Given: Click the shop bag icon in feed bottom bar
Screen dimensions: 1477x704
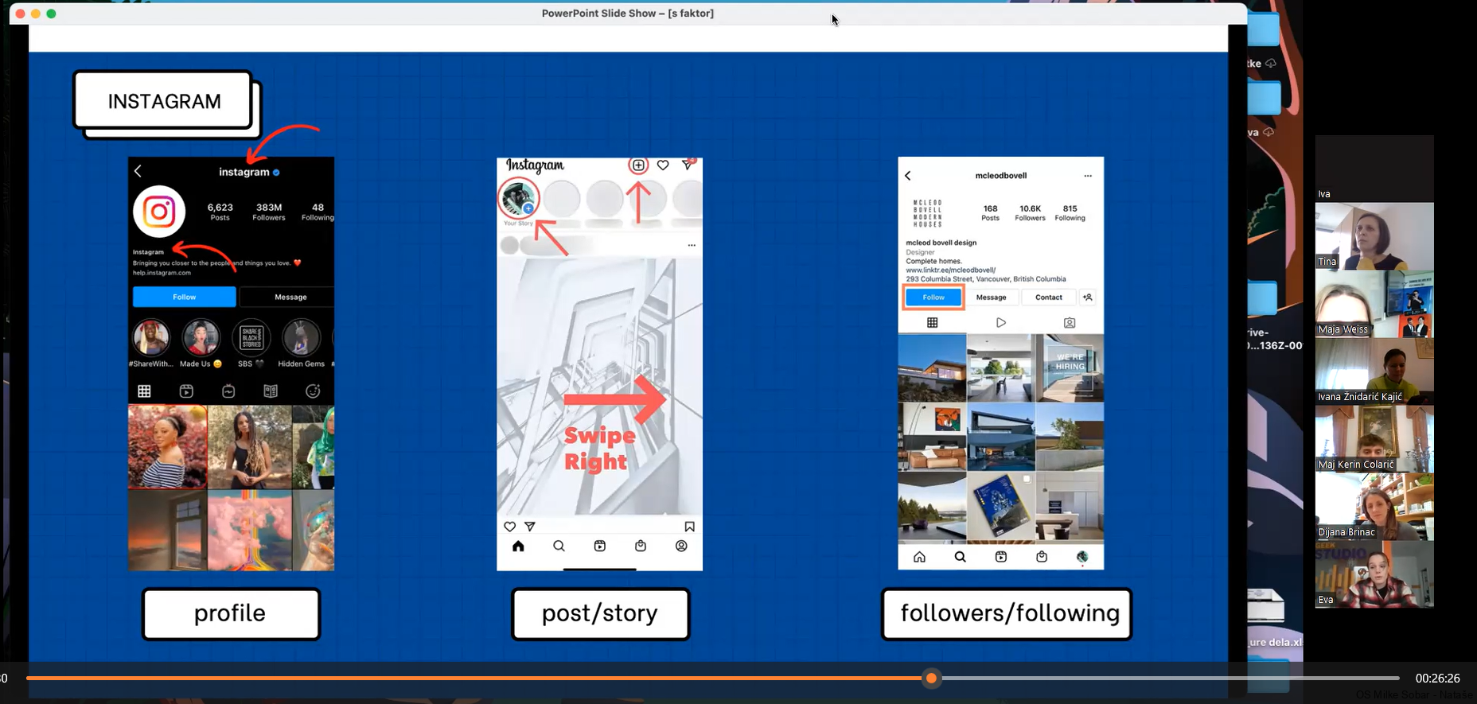Looking at the screenshot, I should click(x=641, y=546).
